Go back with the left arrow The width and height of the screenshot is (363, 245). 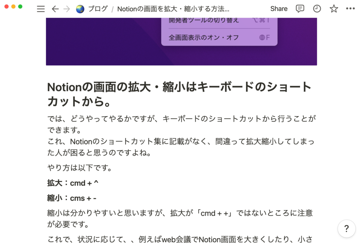point(55,9)
